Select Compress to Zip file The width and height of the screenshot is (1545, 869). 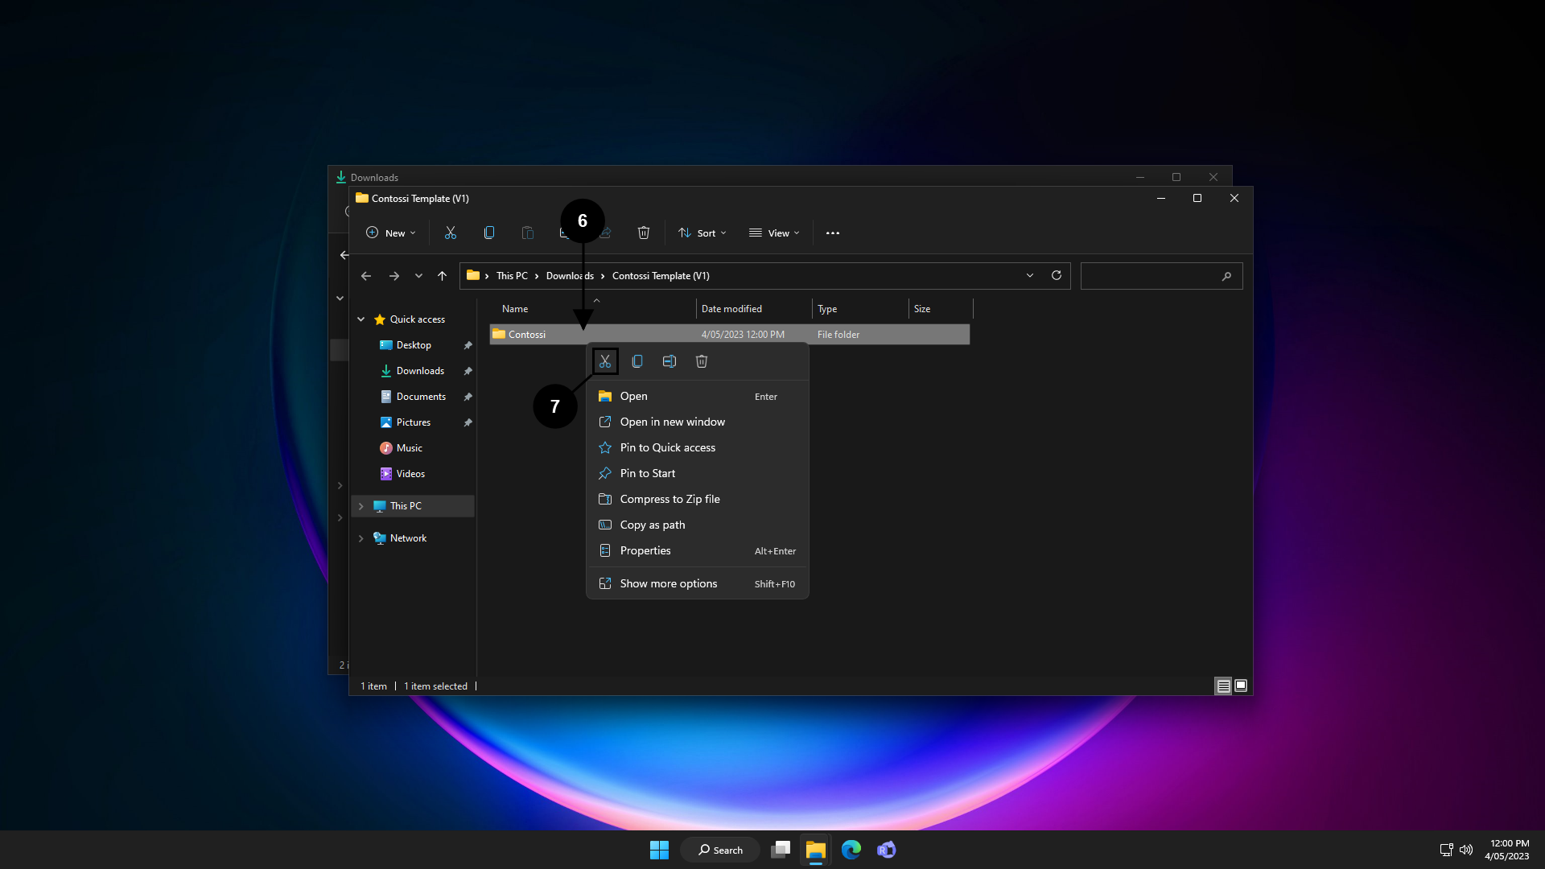click(x=669, y=499)
